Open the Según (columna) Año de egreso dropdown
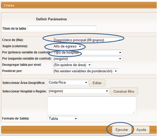This screenshot has width=157, height=137. (x=67, y=46)
